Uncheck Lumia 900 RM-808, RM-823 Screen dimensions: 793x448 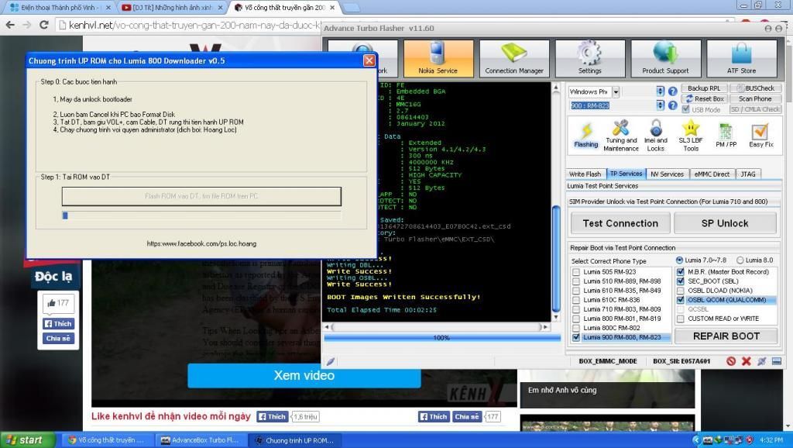[576, 337]
